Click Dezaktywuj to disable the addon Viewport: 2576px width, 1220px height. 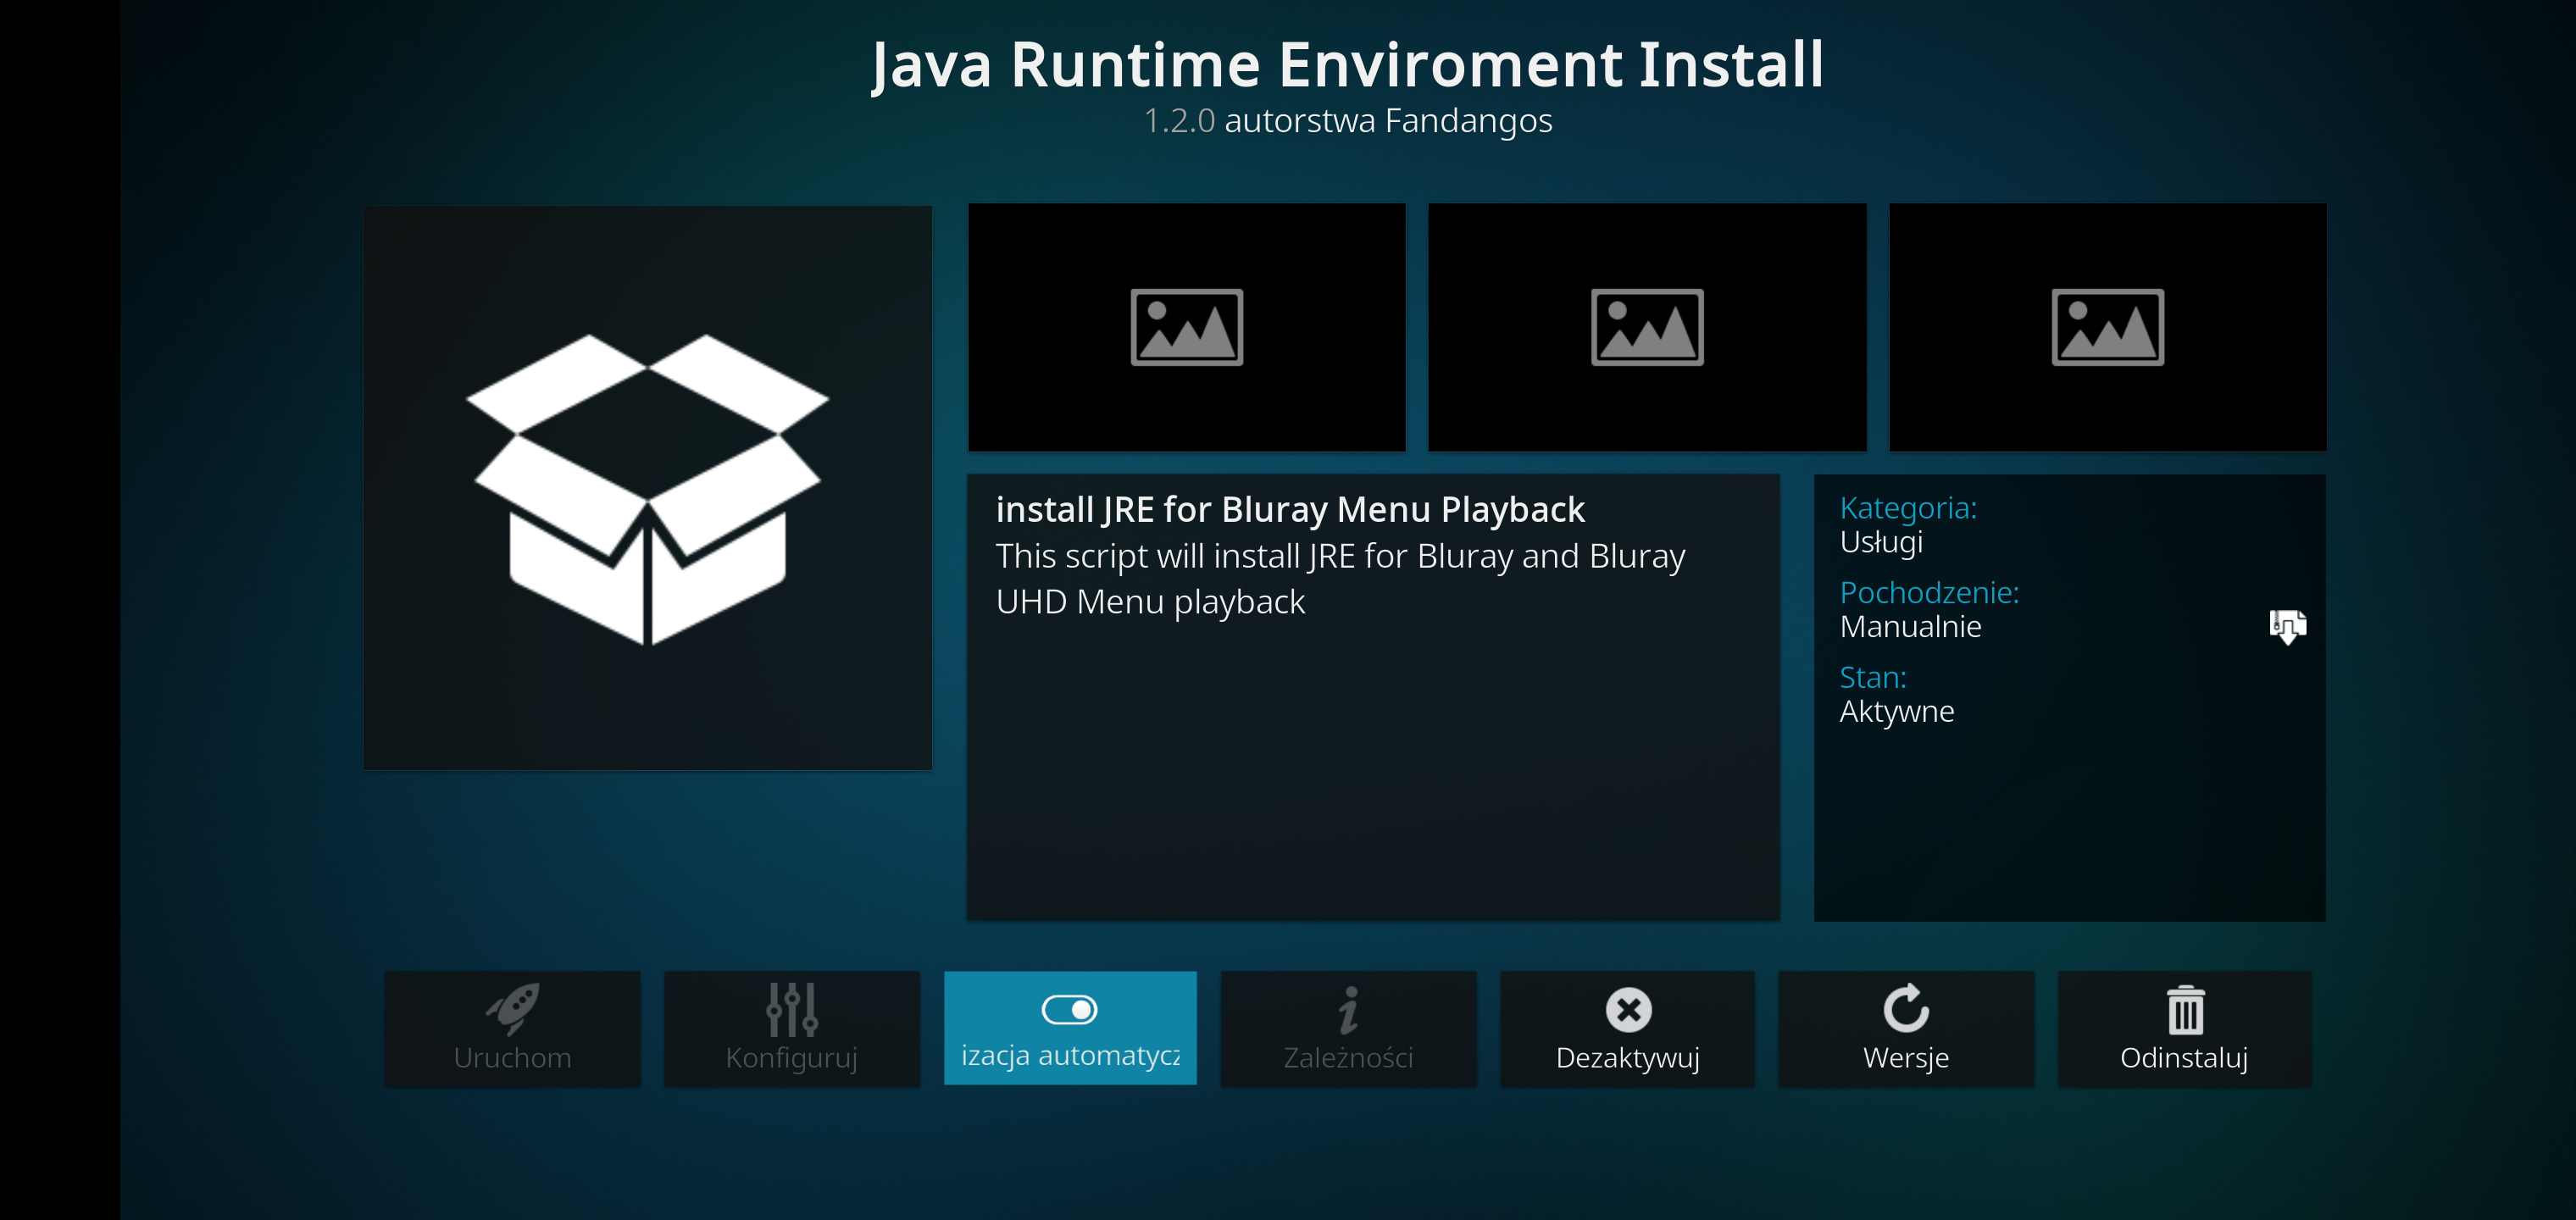(x=1627, y=1028)
